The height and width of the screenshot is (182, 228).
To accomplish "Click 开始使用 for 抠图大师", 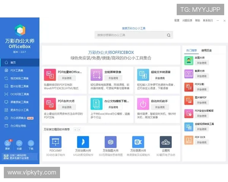I will point(202,63).
